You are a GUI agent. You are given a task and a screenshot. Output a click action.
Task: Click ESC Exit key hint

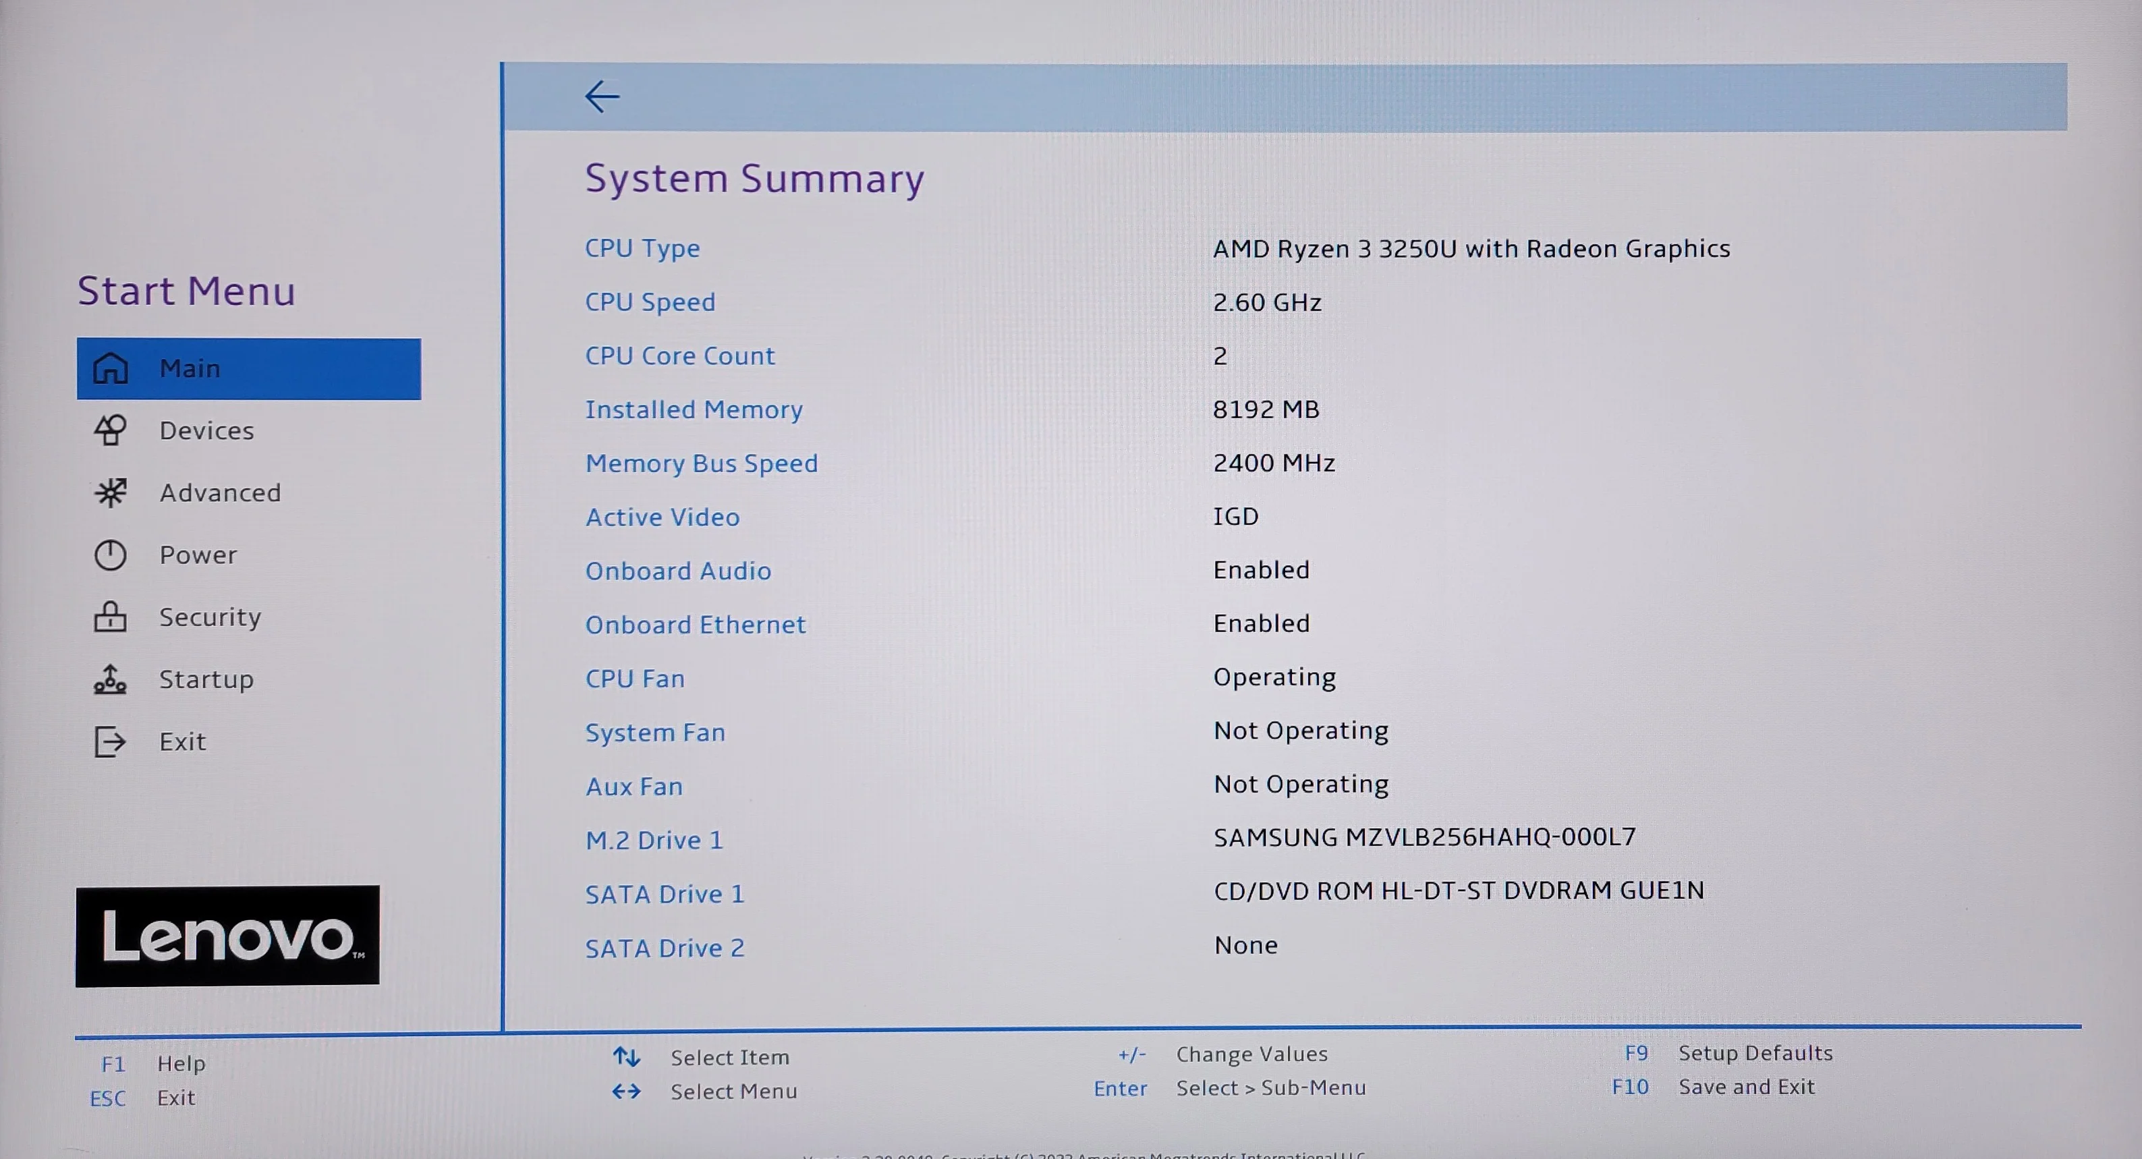pyautogui.click(x=143, y=1098)
